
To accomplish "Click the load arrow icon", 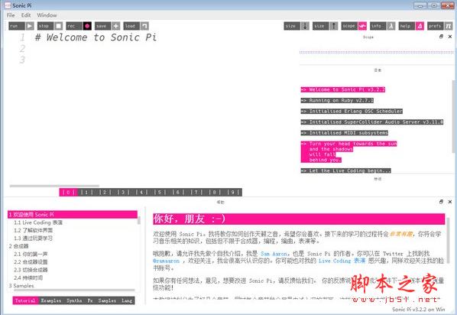I will tap(144, 26).
